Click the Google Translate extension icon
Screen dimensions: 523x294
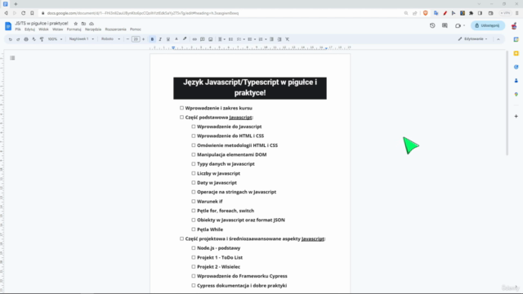pyautogui.click(x=436, y=13)
